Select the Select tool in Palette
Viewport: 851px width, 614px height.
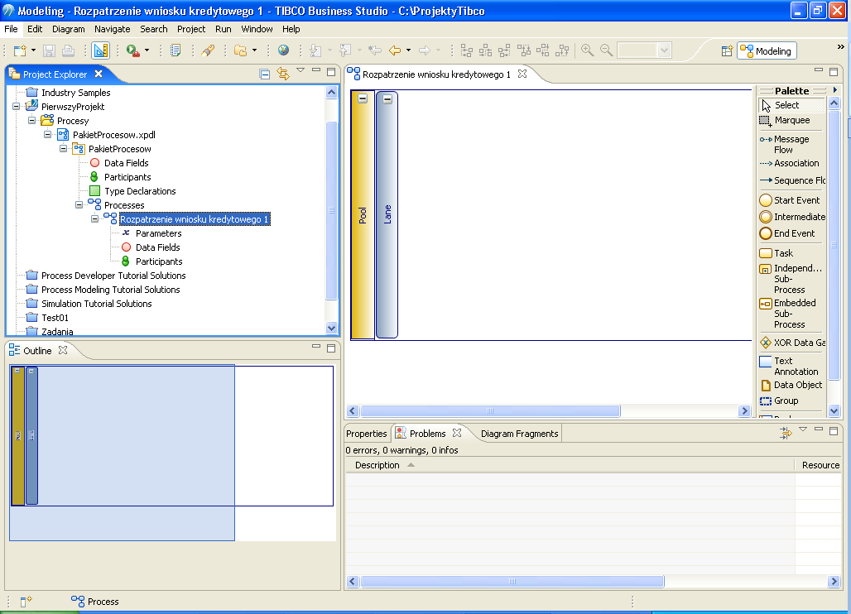[791, 105]
